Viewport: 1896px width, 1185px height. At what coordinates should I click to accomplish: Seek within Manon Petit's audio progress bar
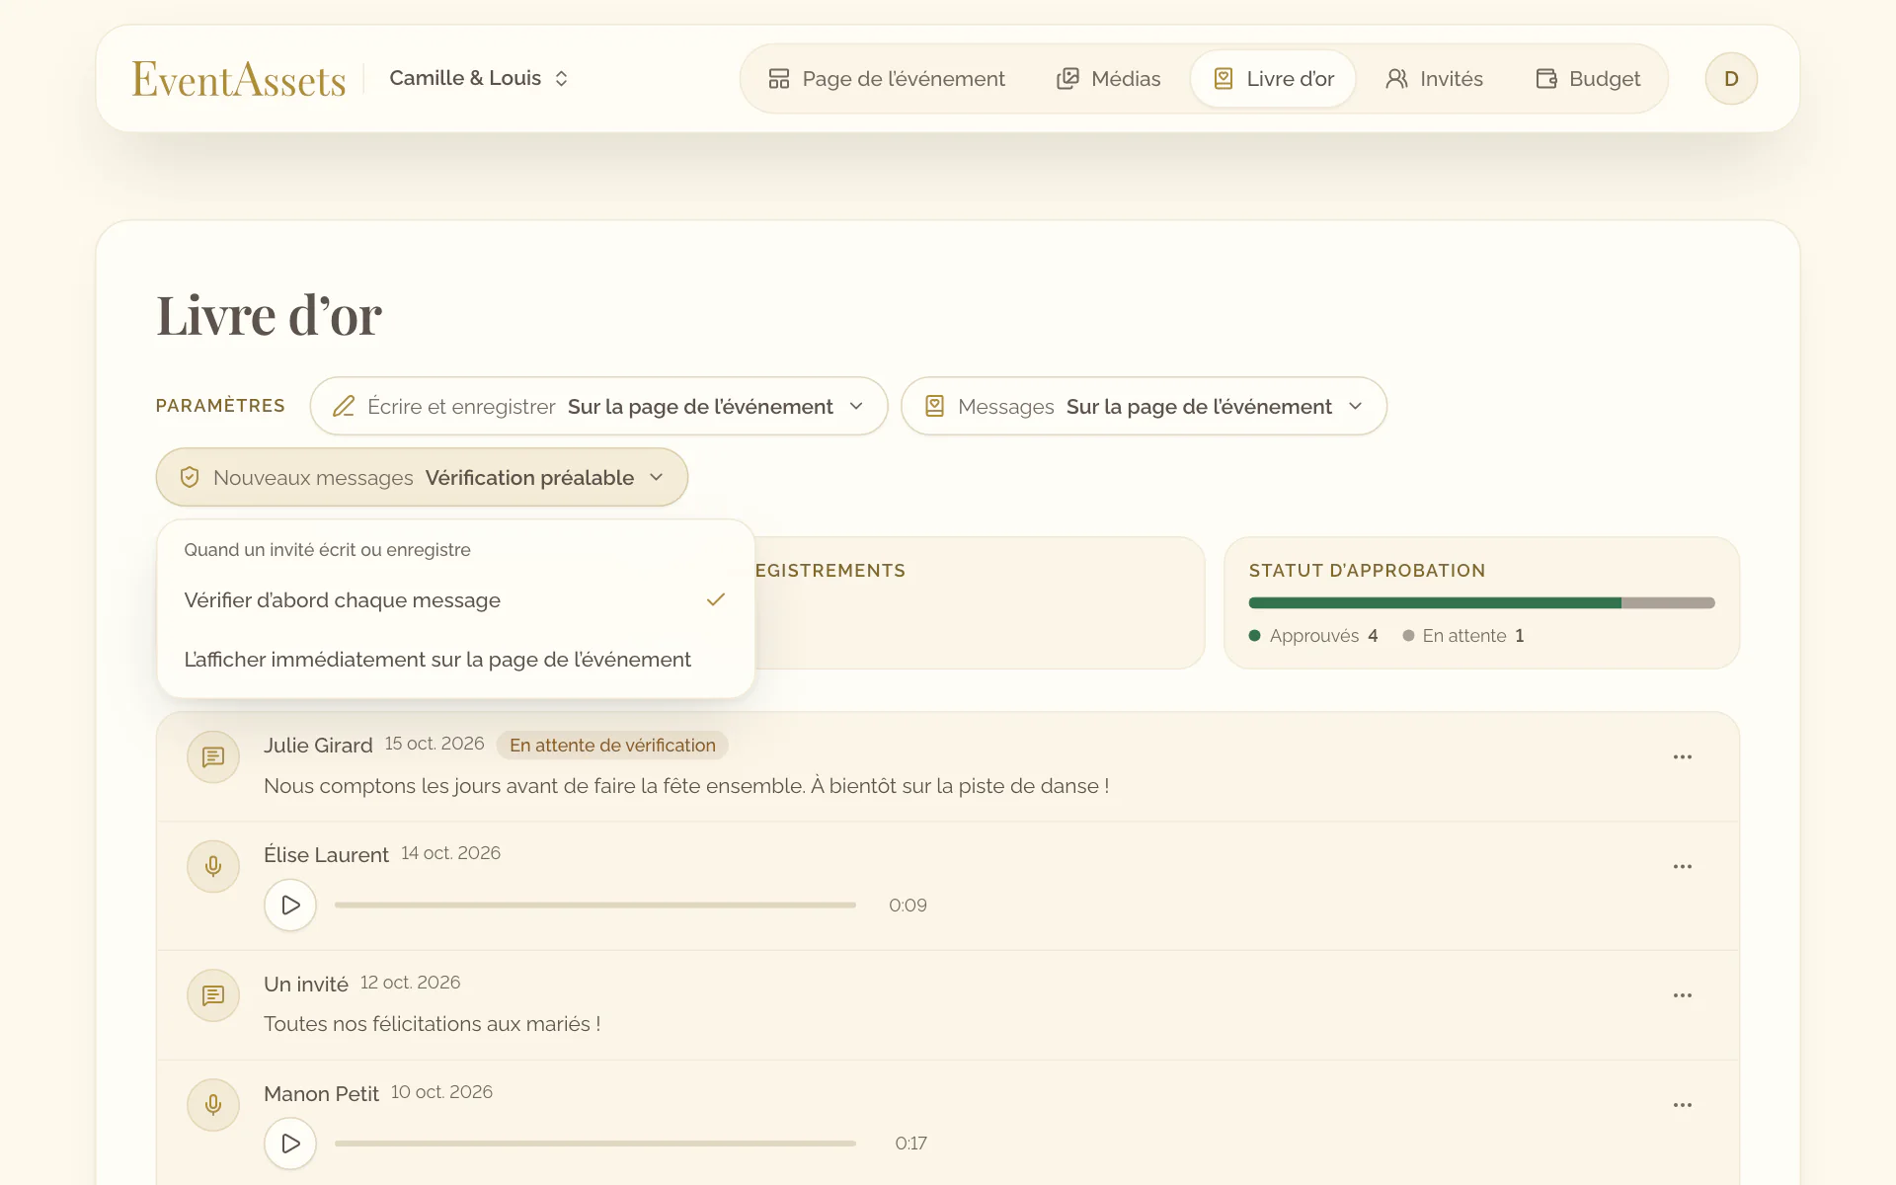click(595, 1144)
